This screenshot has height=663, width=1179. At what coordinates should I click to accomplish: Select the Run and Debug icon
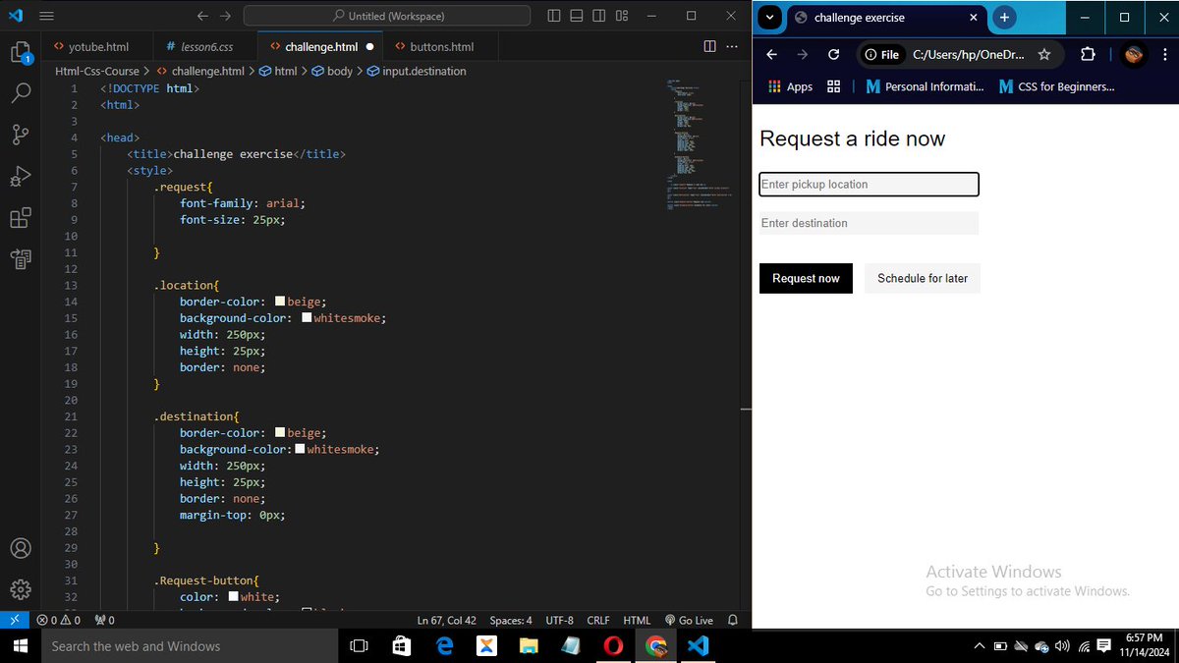(x=21, y=177)
